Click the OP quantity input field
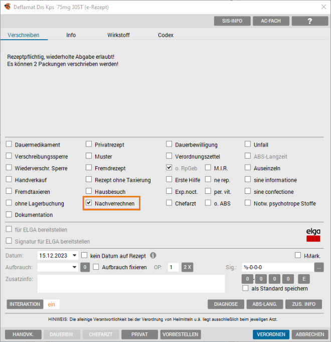331x342 pixels. (x=173, y=267)
